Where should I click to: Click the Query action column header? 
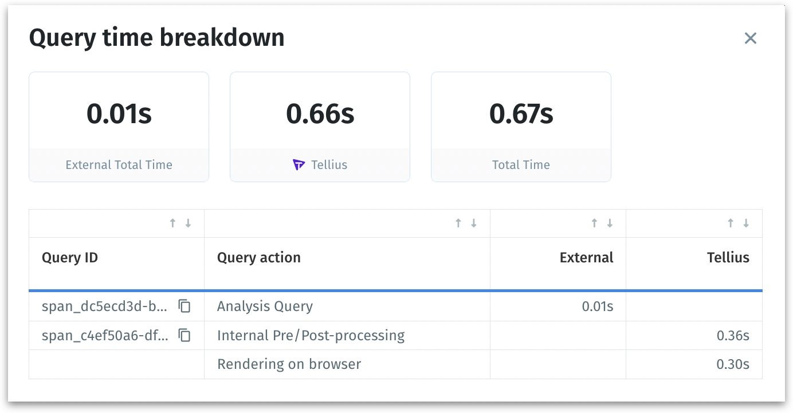[259, 258]
